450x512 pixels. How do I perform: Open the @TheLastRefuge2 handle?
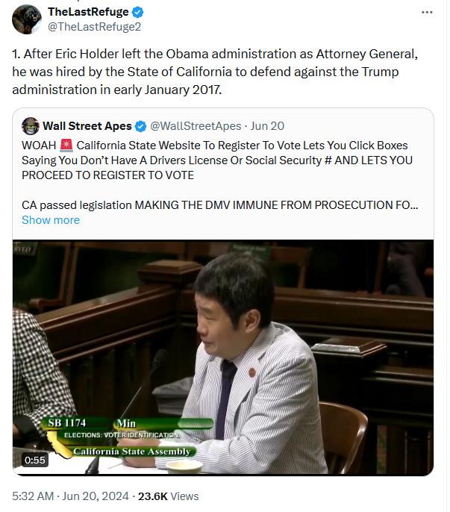94,27
